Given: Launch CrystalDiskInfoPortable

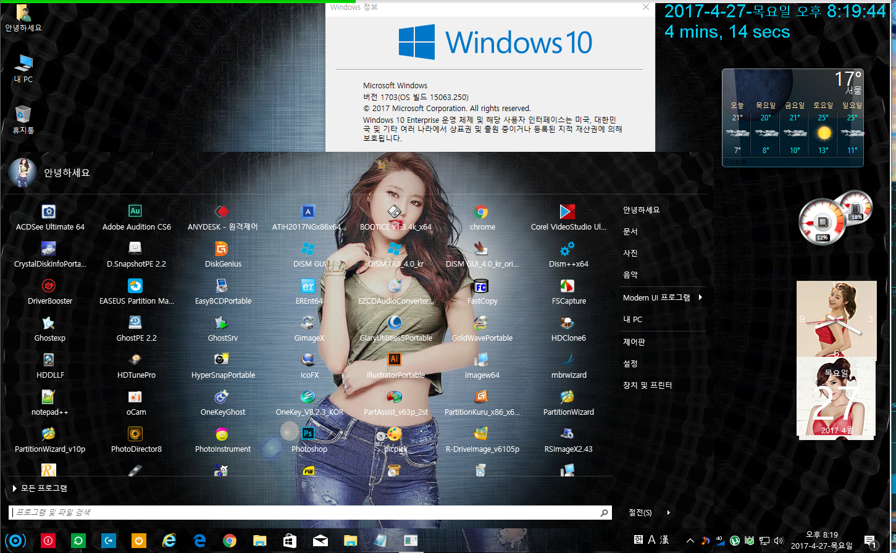Looking at the screenshot, I should pyautogui.click(x=50, y=256).
